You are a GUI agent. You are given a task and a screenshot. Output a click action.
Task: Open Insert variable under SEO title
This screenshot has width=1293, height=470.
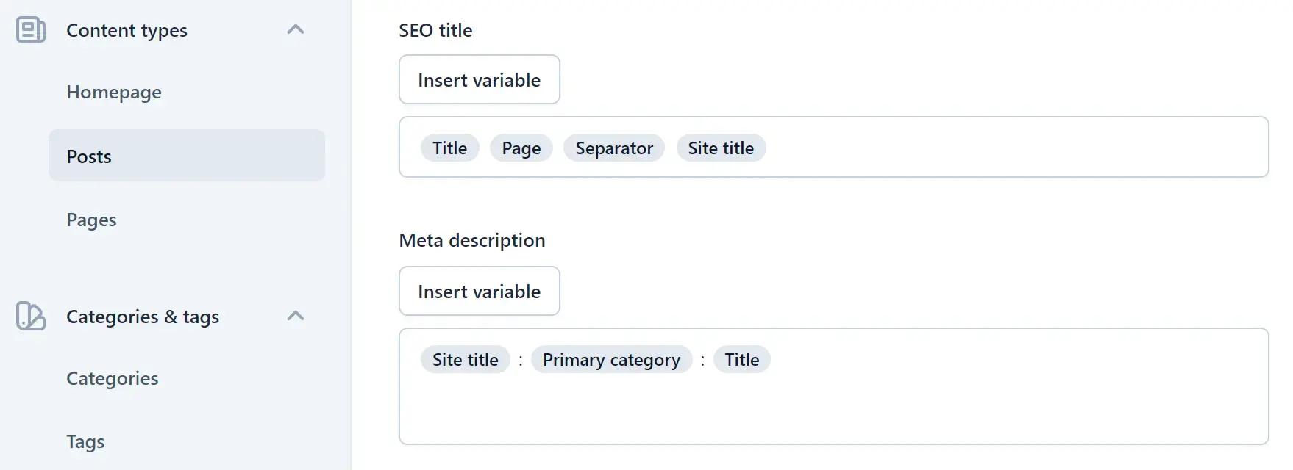coord(479,80)
